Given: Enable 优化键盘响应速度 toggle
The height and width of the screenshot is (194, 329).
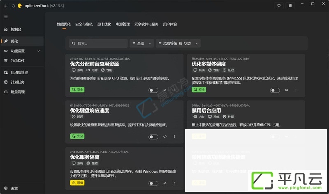Looking at the screenshot, I should [x=153, y=137].
